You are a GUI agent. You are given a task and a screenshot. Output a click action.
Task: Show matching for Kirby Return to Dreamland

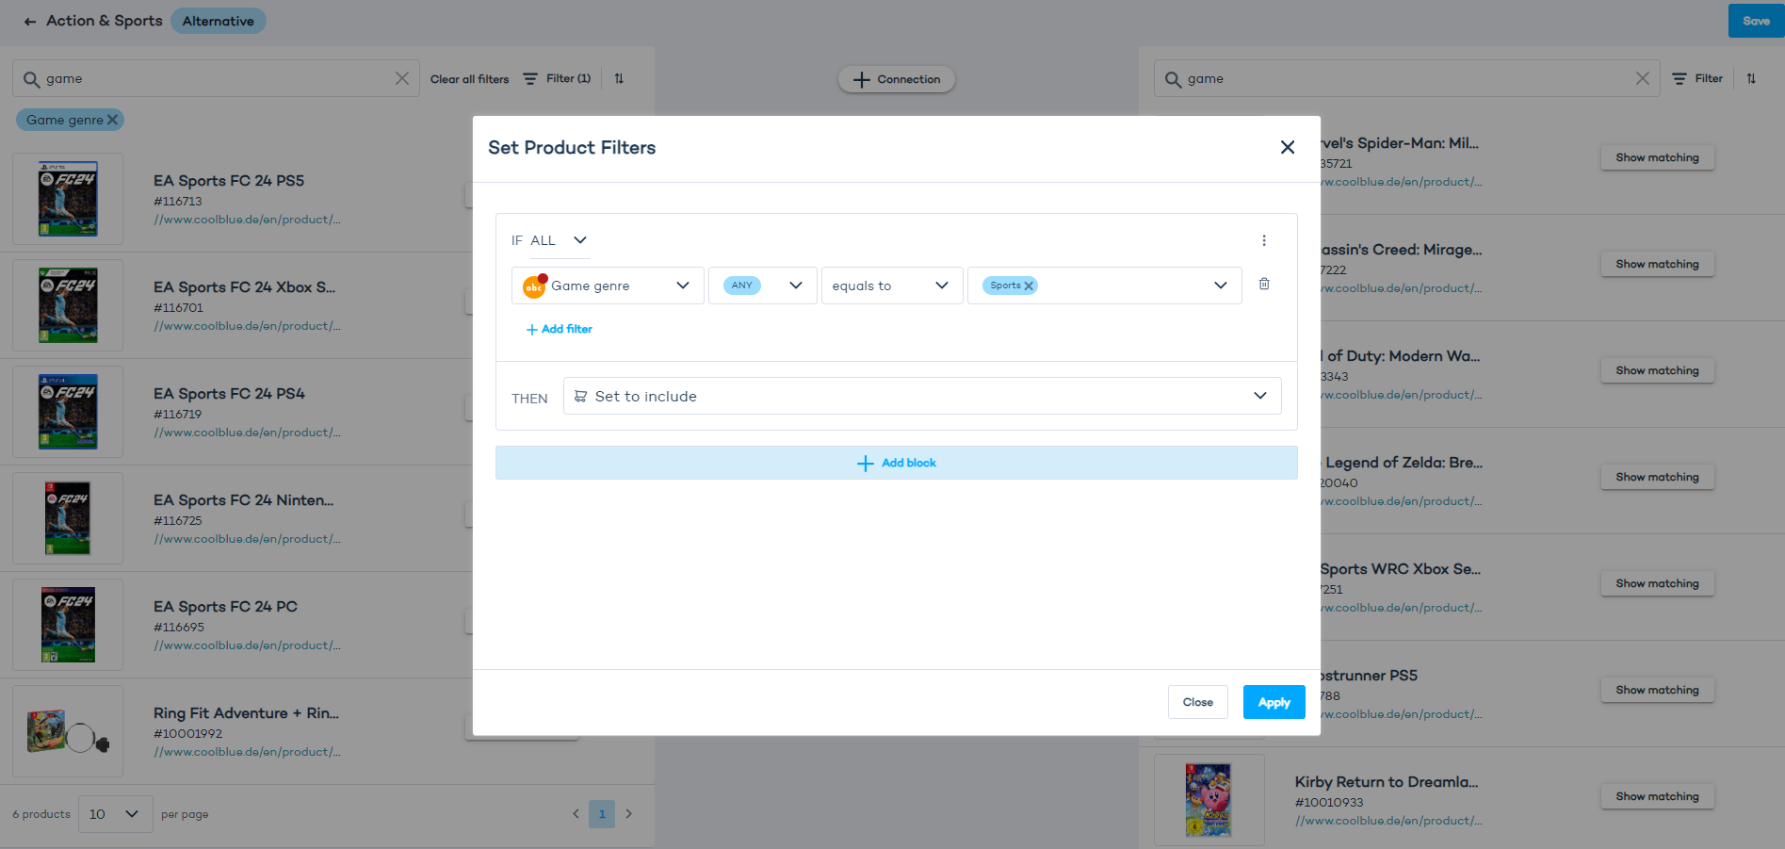coord(1657,796)
